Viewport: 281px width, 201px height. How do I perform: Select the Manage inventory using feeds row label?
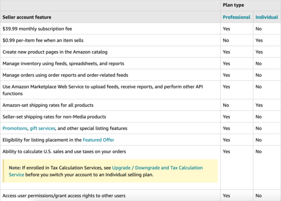click(63, 64)
